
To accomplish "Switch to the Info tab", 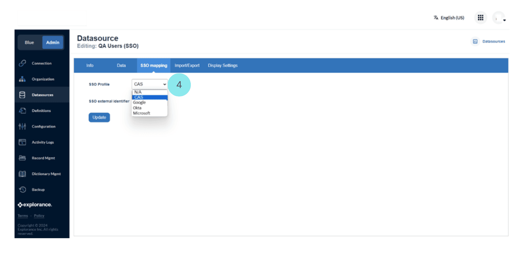I will tap(90, 66).
